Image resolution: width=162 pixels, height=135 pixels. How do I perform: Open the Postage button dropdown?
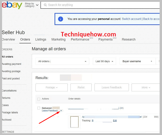tap(51, 87)
